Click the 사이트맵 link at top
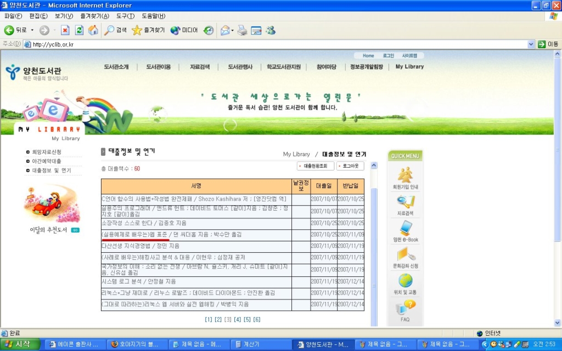Viewport: 562px width, 351px height. pyautogui.click(x=409, y=55)
